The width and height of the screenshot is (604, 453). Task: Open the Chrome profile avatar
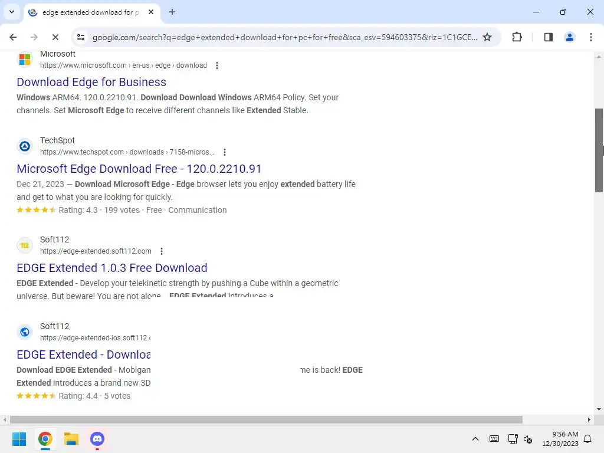pyautogui.click(x=569, y=37)
